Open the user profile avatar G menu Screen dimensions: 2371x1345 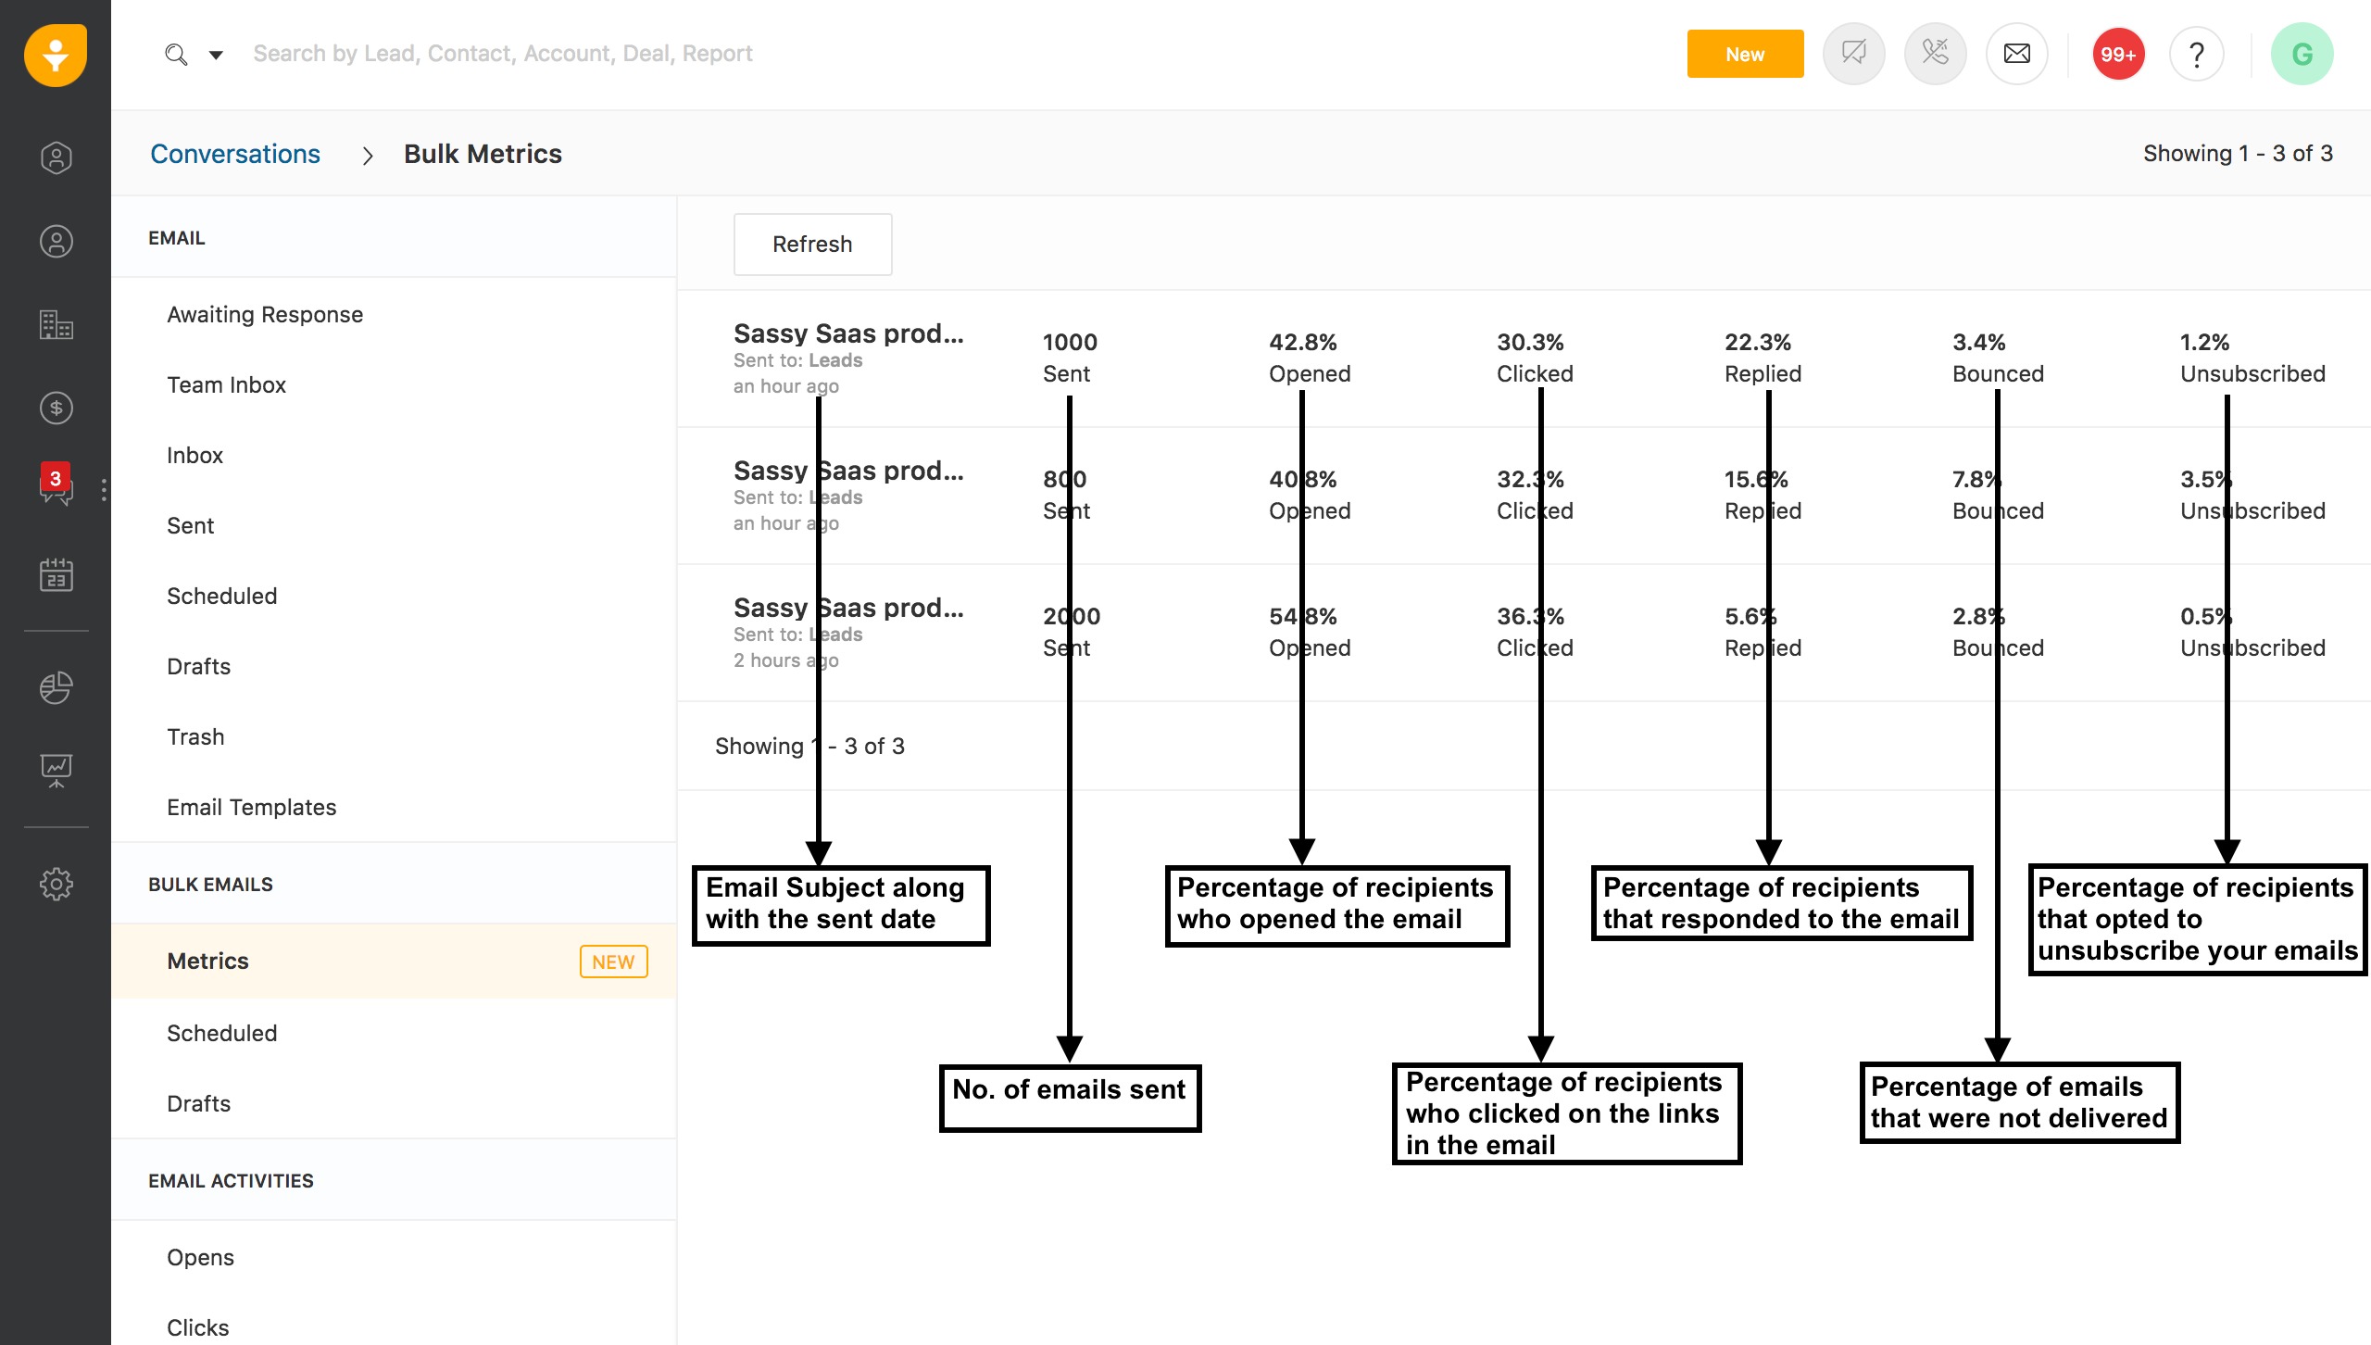pyautogui.click(x=2302, y=54)
